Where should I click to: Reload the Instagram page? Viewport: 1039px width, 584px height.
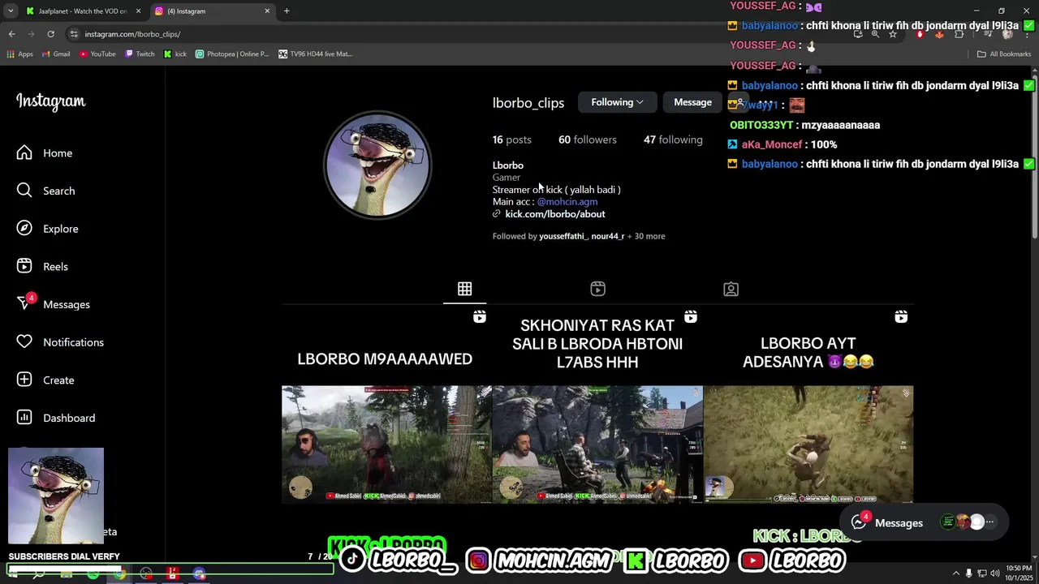[50, 34]
